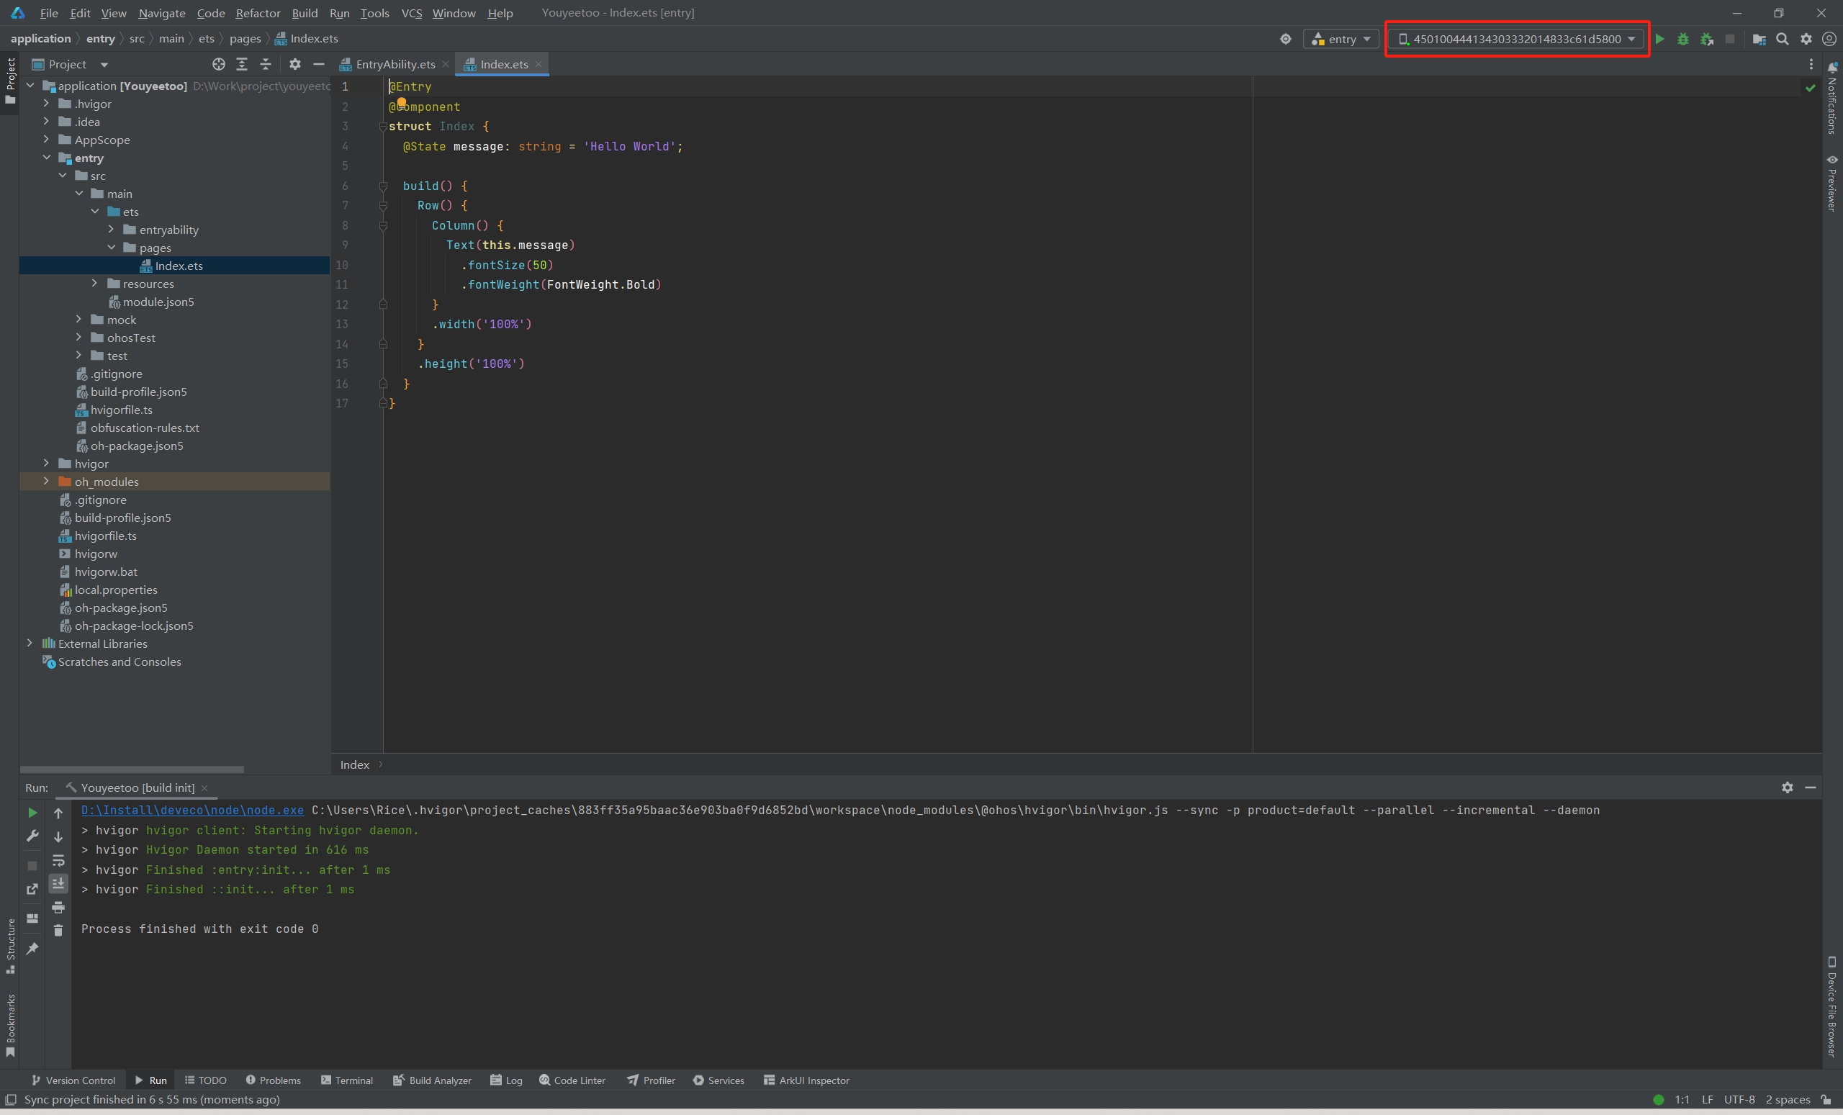Open the Structure tool window
The image size is (1843, 1115).
point(11,945)
